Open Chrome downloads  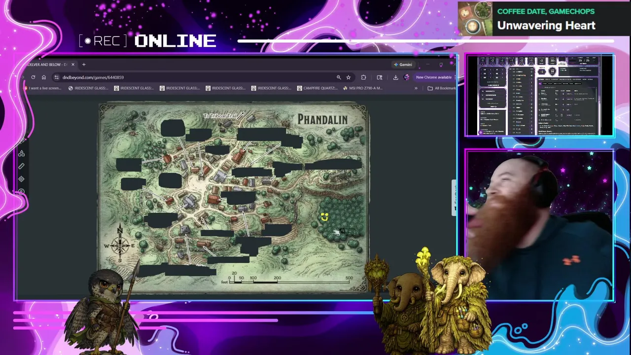(395, 77)
